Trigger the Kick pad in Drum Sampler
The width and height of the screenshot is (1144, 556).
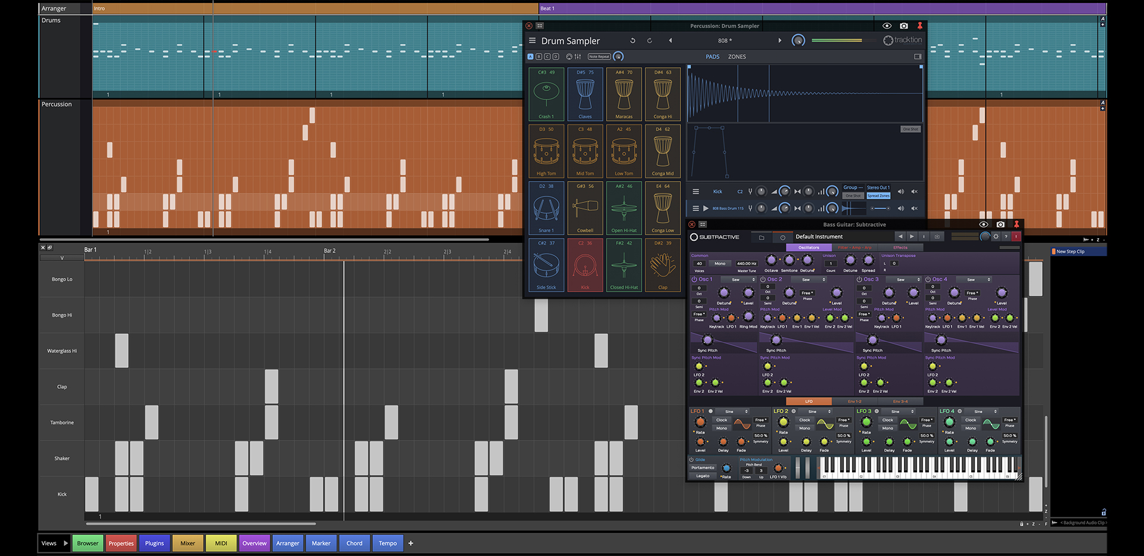[585, 264]
